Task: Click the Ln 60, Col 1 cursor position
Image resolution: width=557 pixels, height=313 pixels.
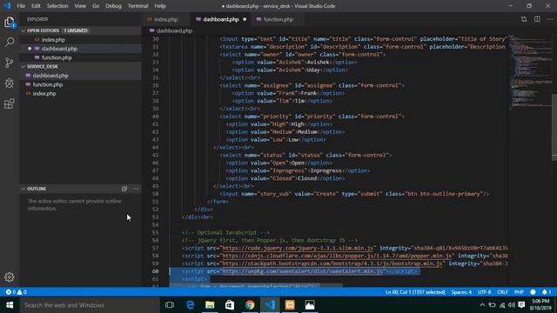Action: click(x=415, y=292)
